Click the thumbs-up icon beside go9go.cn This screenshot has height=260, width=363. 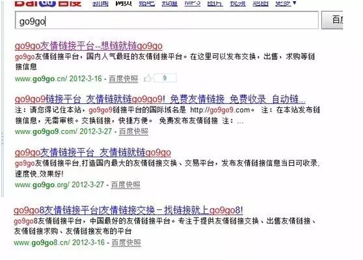(x=148, y=78)
